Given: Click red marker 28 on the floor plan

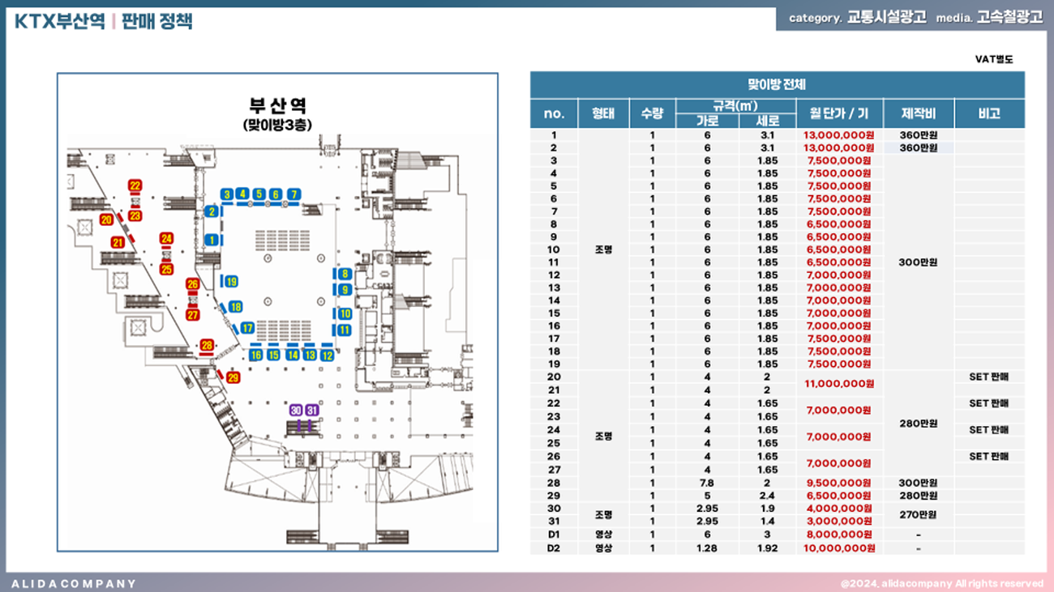Looking at the screenshot, I should coord(207,346).
